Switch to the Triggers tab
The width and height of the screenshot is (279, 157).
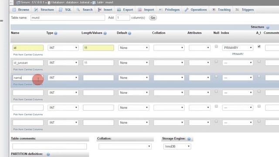pyautogui.click(x=245, y=10)
